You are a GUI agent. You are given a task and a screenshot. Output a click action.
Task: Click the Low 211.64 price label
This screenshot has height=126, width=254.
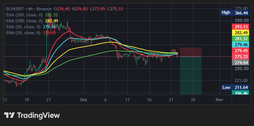click(235, 87)
